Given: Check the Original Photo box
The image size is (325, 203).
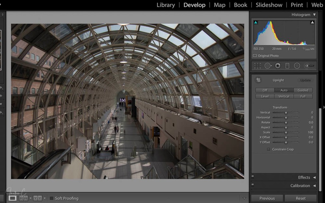Looking at the screenshot, I should pos(255,56).
